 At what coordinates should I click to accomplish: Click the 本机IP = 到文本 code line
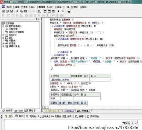click(x=66, y=87)
